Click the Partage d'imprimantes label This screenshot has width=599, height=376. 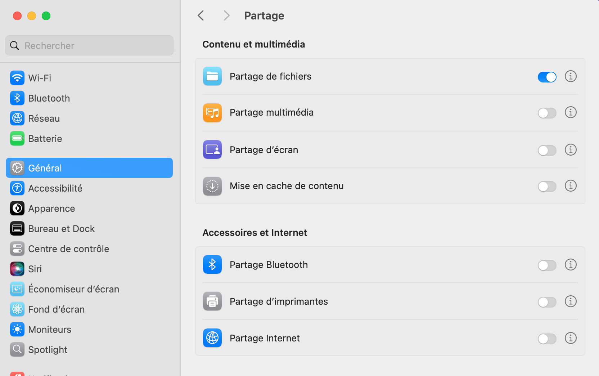tap(279, 301)
